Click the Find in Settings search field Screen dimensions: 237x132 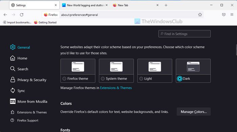(x=185, y=34)
